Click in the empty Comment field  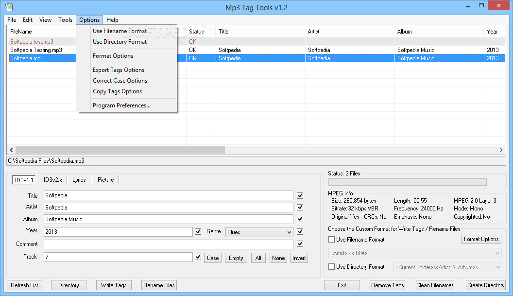[169, 244]
